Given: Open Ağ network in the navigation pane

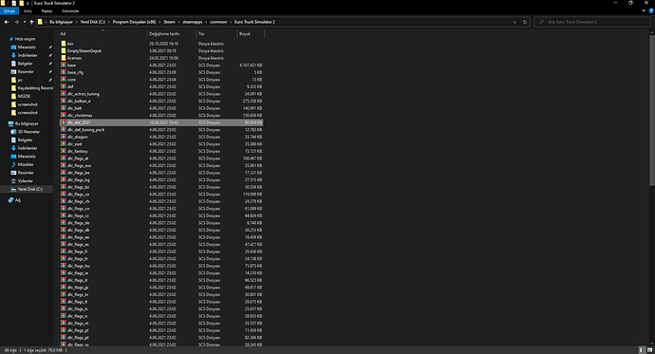Looking at the screenshot, I should coord(17,200).
